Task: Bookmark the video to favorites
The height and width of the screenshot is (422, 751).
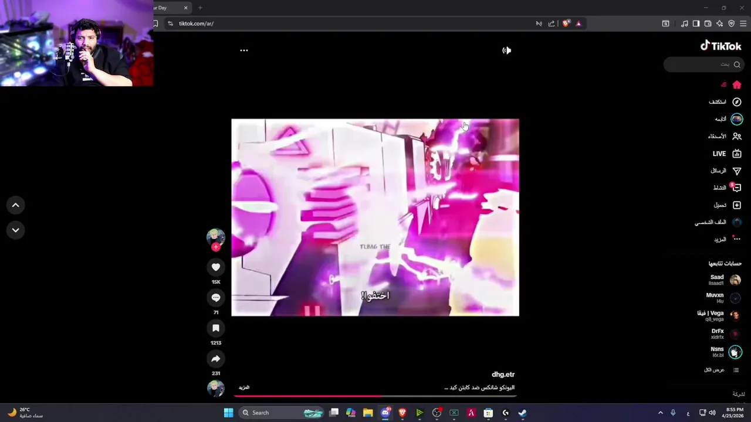Action: (216, 328)
